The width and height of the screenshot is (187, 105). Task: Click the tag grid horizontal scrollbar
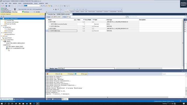139,69
